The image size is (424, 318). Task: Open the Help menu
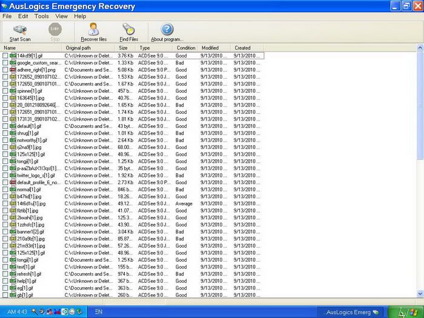(80, 16)
